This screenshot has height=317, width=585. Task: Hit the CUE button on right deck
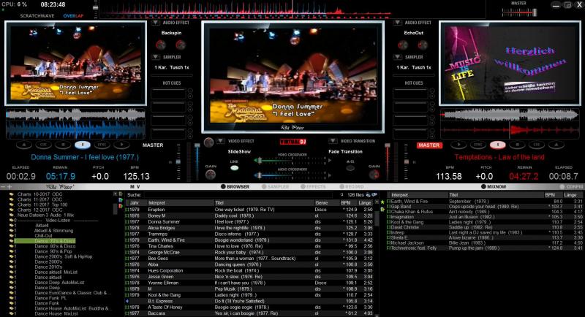click(x=537, y=145)
